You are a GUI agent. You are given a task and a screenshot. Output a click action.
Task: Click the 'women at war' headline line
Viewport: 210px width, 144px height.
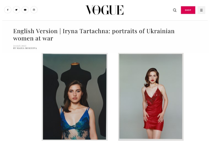click(x=33, y=38)
